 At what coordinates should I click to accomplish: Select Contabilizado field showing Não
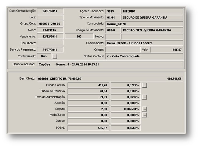tap(44, 56)
